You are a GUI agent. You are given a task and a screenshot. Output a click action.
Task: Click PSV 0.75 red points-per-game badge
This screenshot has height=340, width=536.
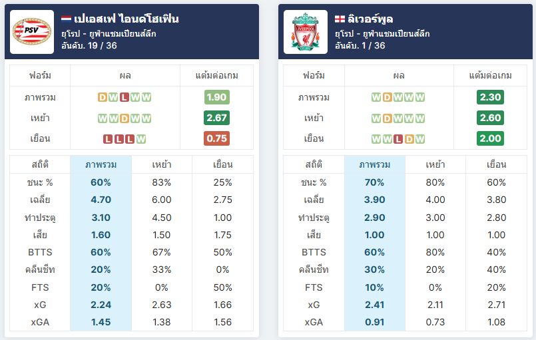coord(216,138)
